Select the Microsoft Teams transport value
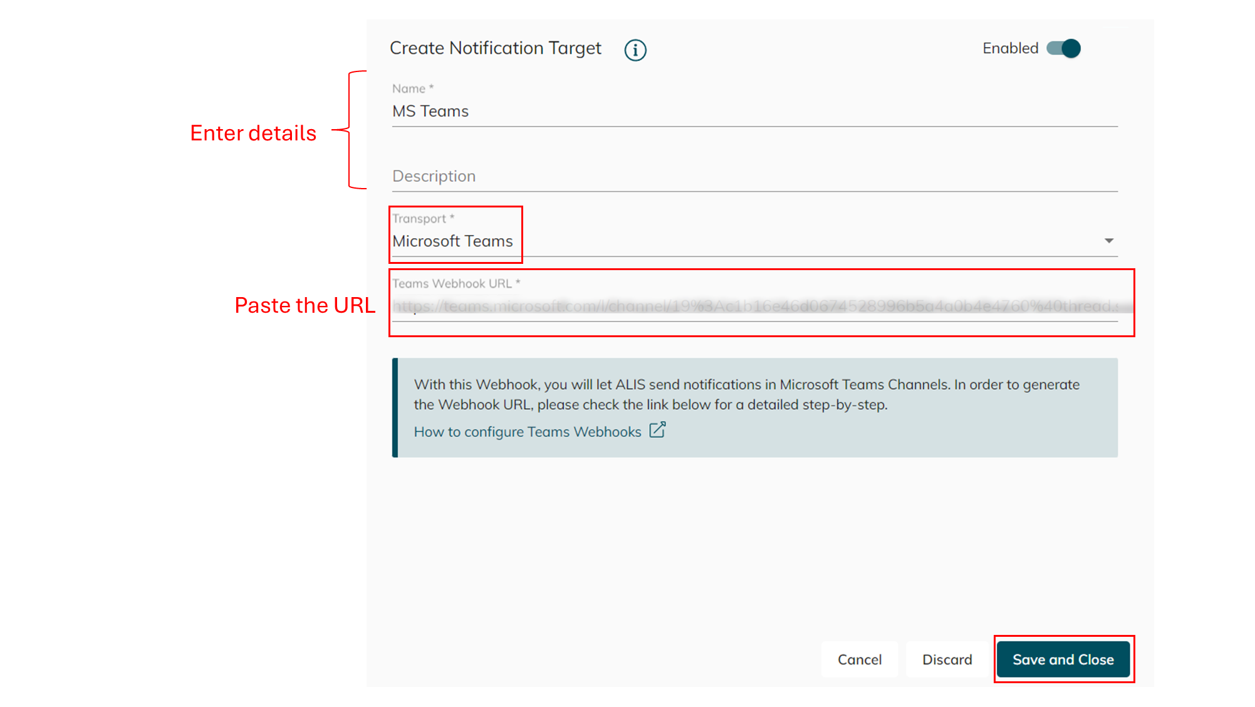 452,241
